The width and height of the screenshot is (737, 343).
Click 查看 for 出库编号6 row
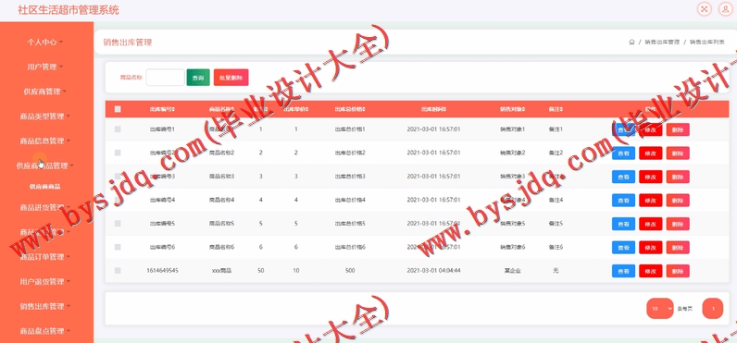pos(623,247)
